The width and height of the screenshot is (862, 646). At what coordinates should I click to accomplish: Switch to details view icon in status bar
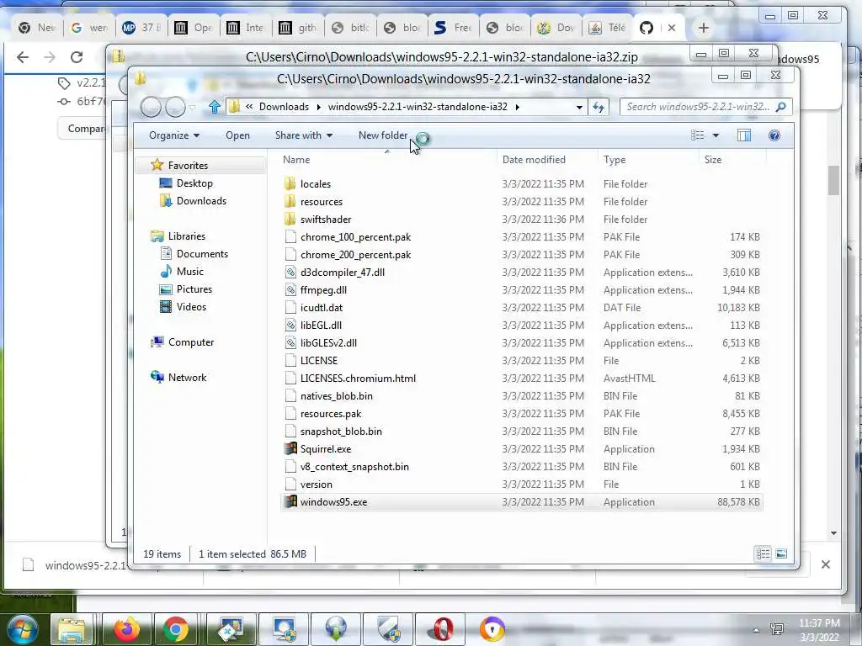[763, 553]
